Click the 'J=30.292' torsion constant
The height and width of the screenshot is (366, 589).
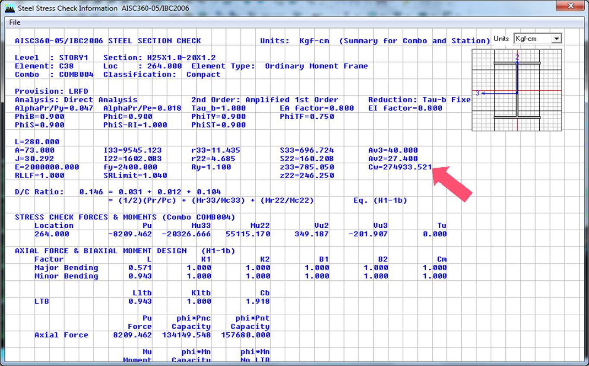point(35,159)
